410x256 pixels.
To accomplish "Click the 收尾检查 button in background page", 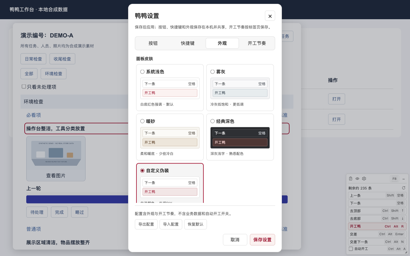I will [x=62, y=59].
